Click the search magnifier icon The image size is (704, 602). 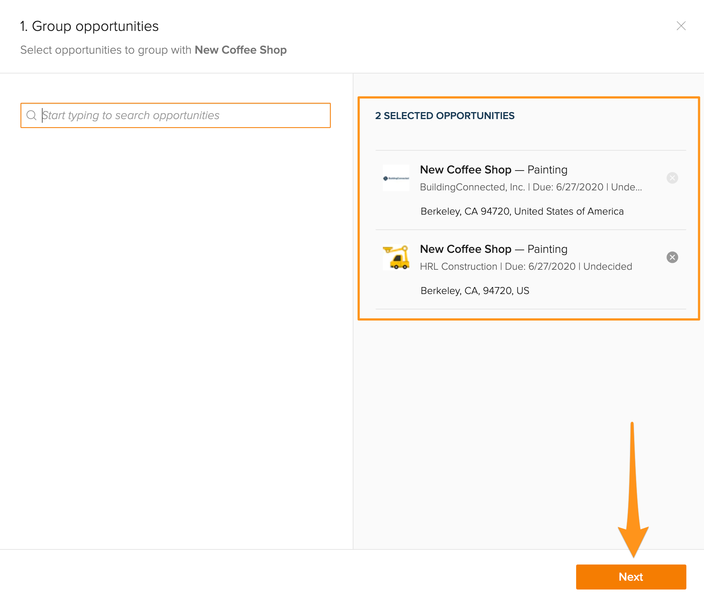pos(32,115)
